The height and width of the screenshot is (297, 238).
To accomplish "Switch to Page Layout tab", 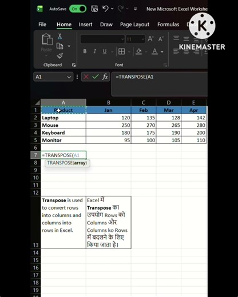I will (134, 25).
